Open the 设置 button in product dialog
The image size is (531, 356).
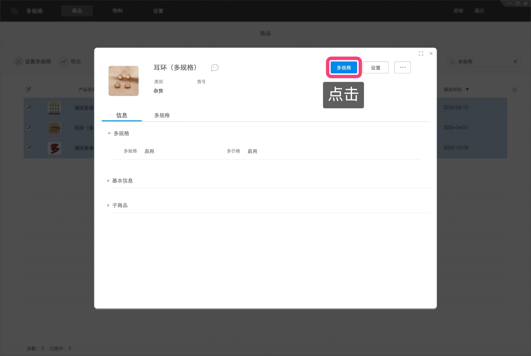376,67
